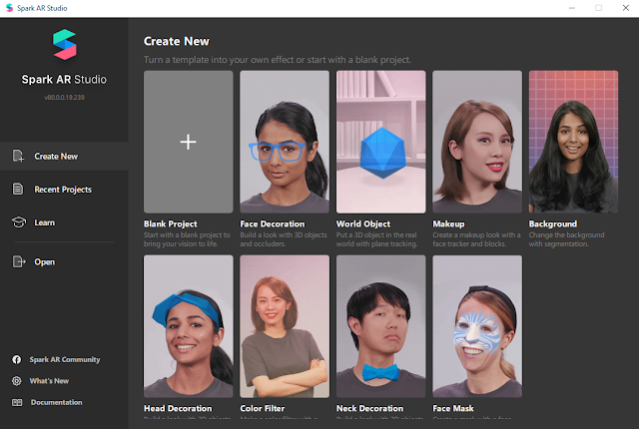
Task: Pick the Background segmentation template thumbnail
Action: 573,142
